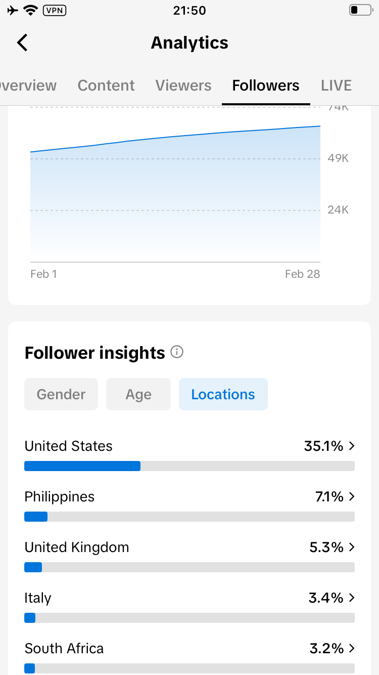Tap the 35.1% United States percentage

pyautogui.click(x=323, y=446)
